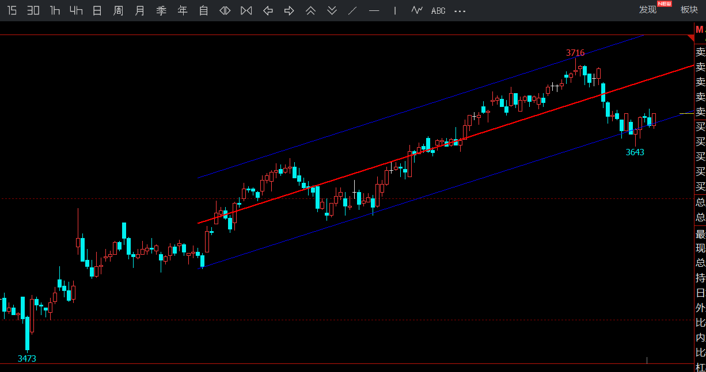706x372 pixels.
Task: Select the zigzag wave line tool
Action: (x=417, y=10)
